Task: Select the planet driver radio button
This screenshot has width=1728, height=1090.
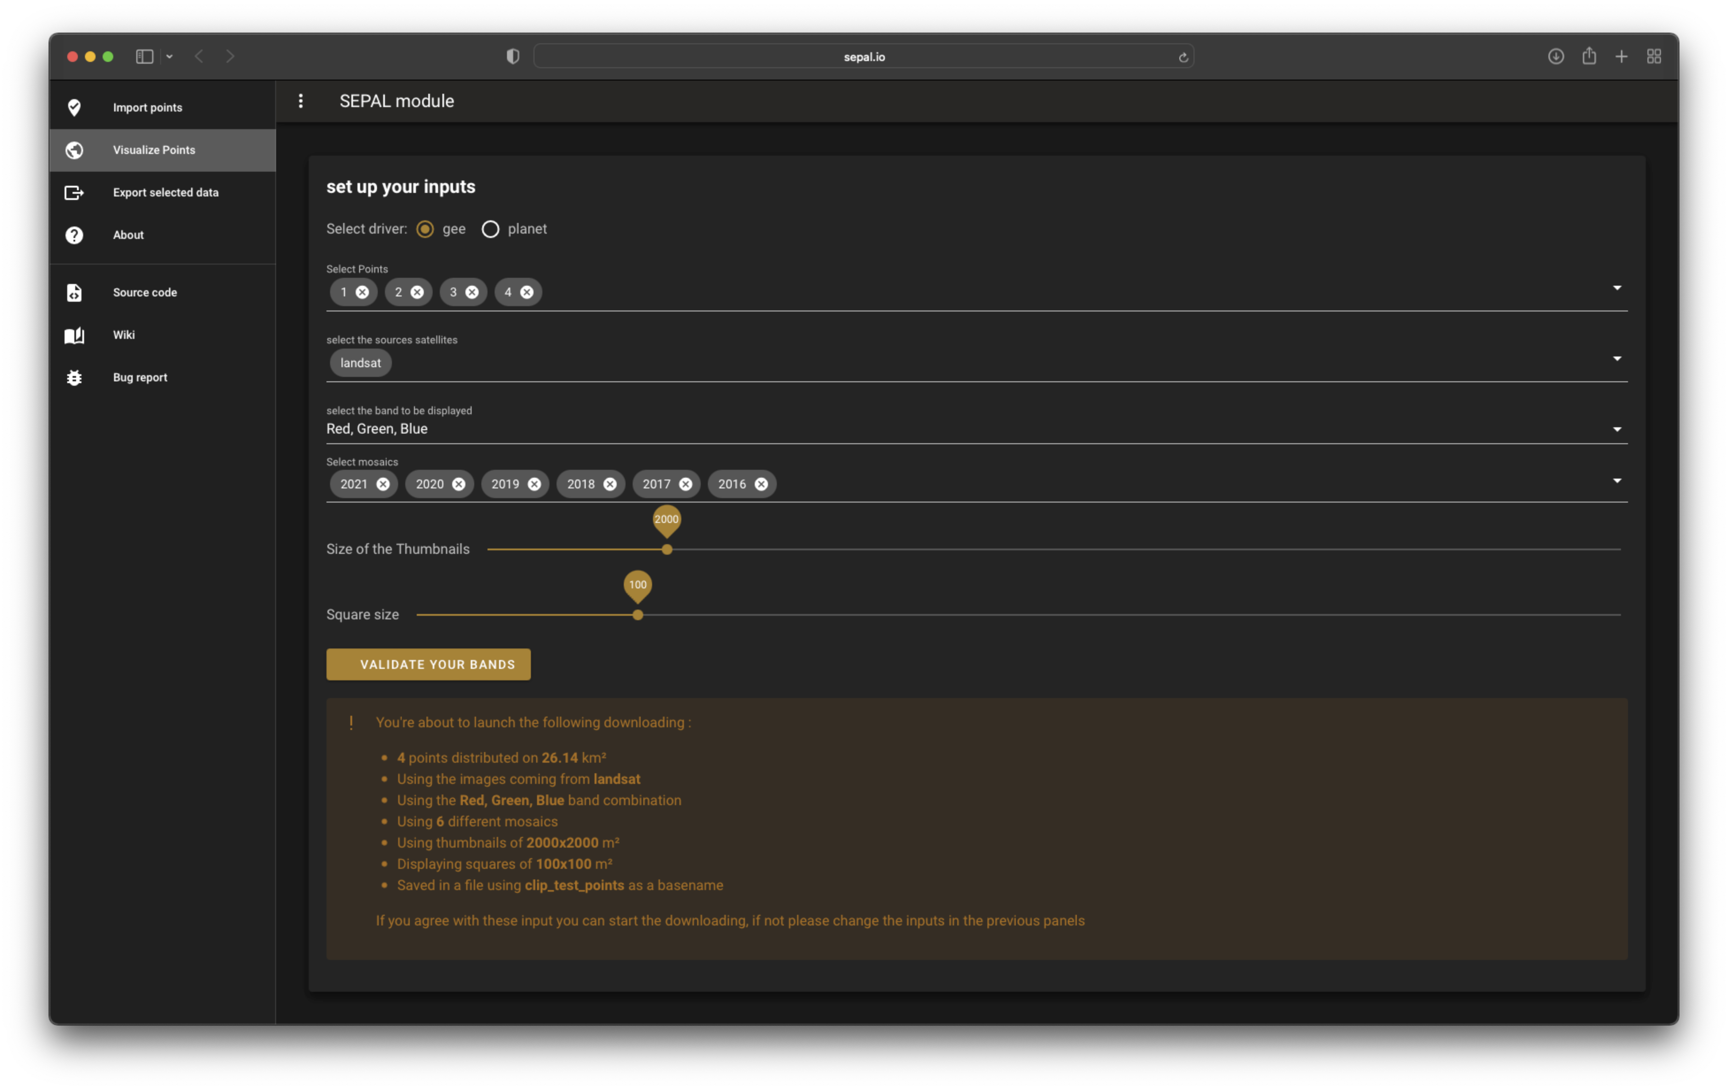Action: coord(490,229)
